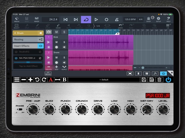The image size is (185, 138).
Task: Toggle the cycle loop button
Action: click(x=86, y=19)
